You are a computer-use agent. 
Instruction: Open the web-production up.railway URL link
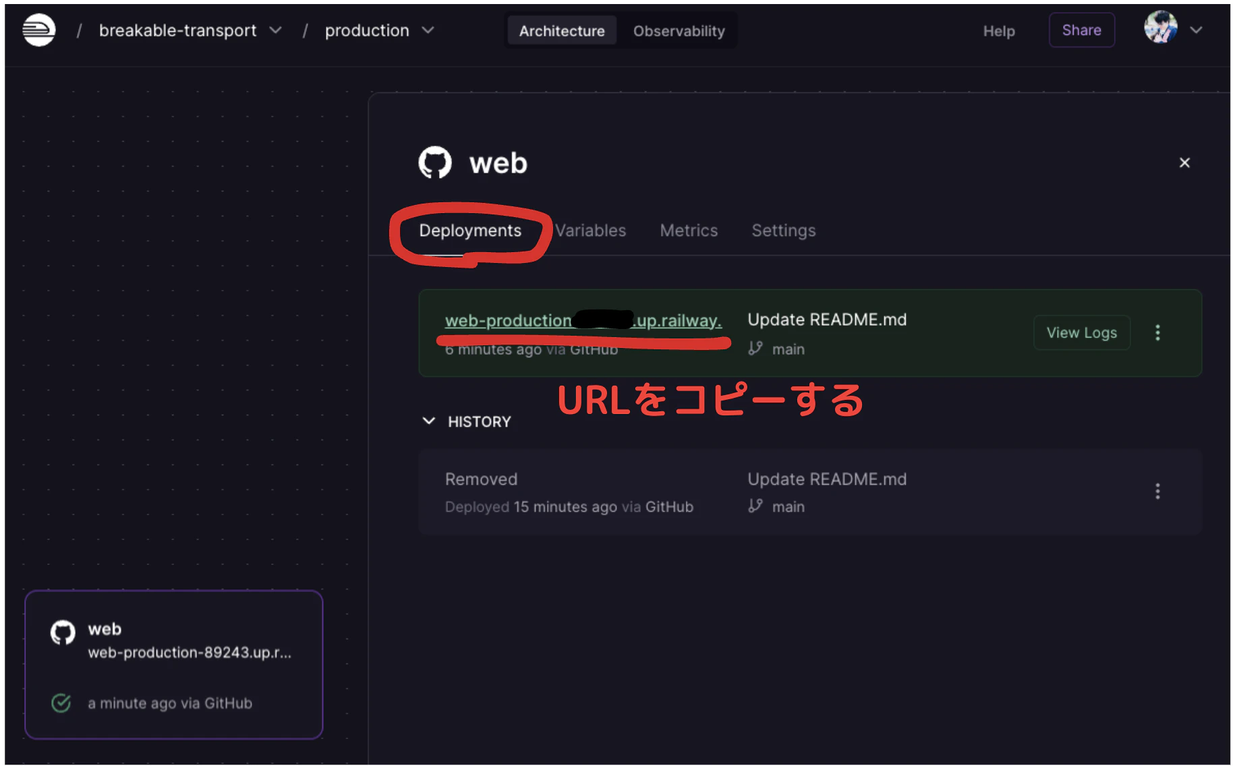click(x=583, y=321)
